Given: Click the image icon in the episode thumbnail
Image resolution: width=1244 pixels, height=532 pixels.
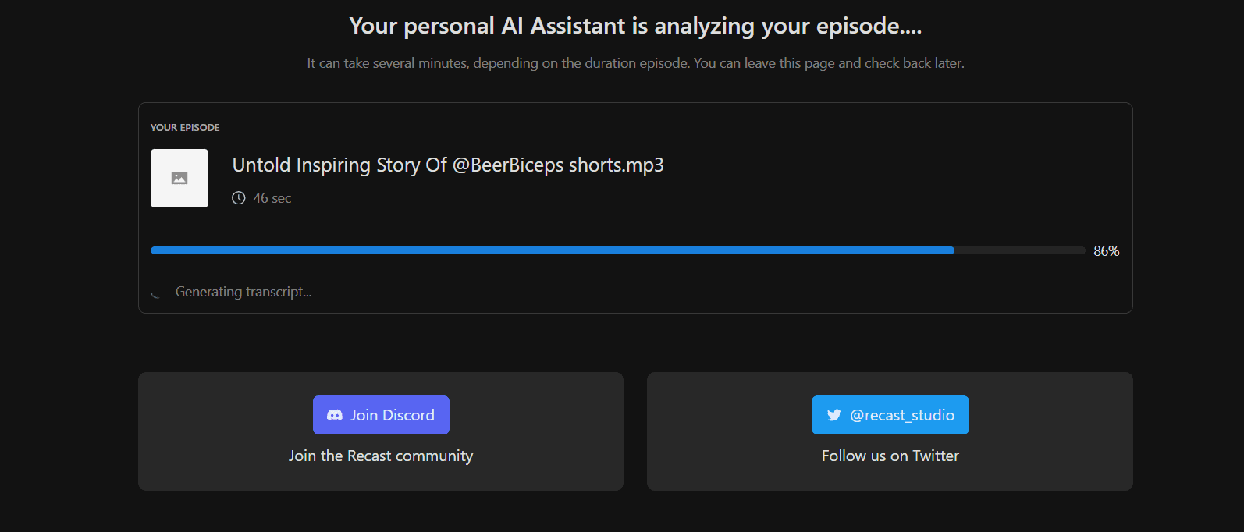Looking at the screenshot, I should [179, 178].
